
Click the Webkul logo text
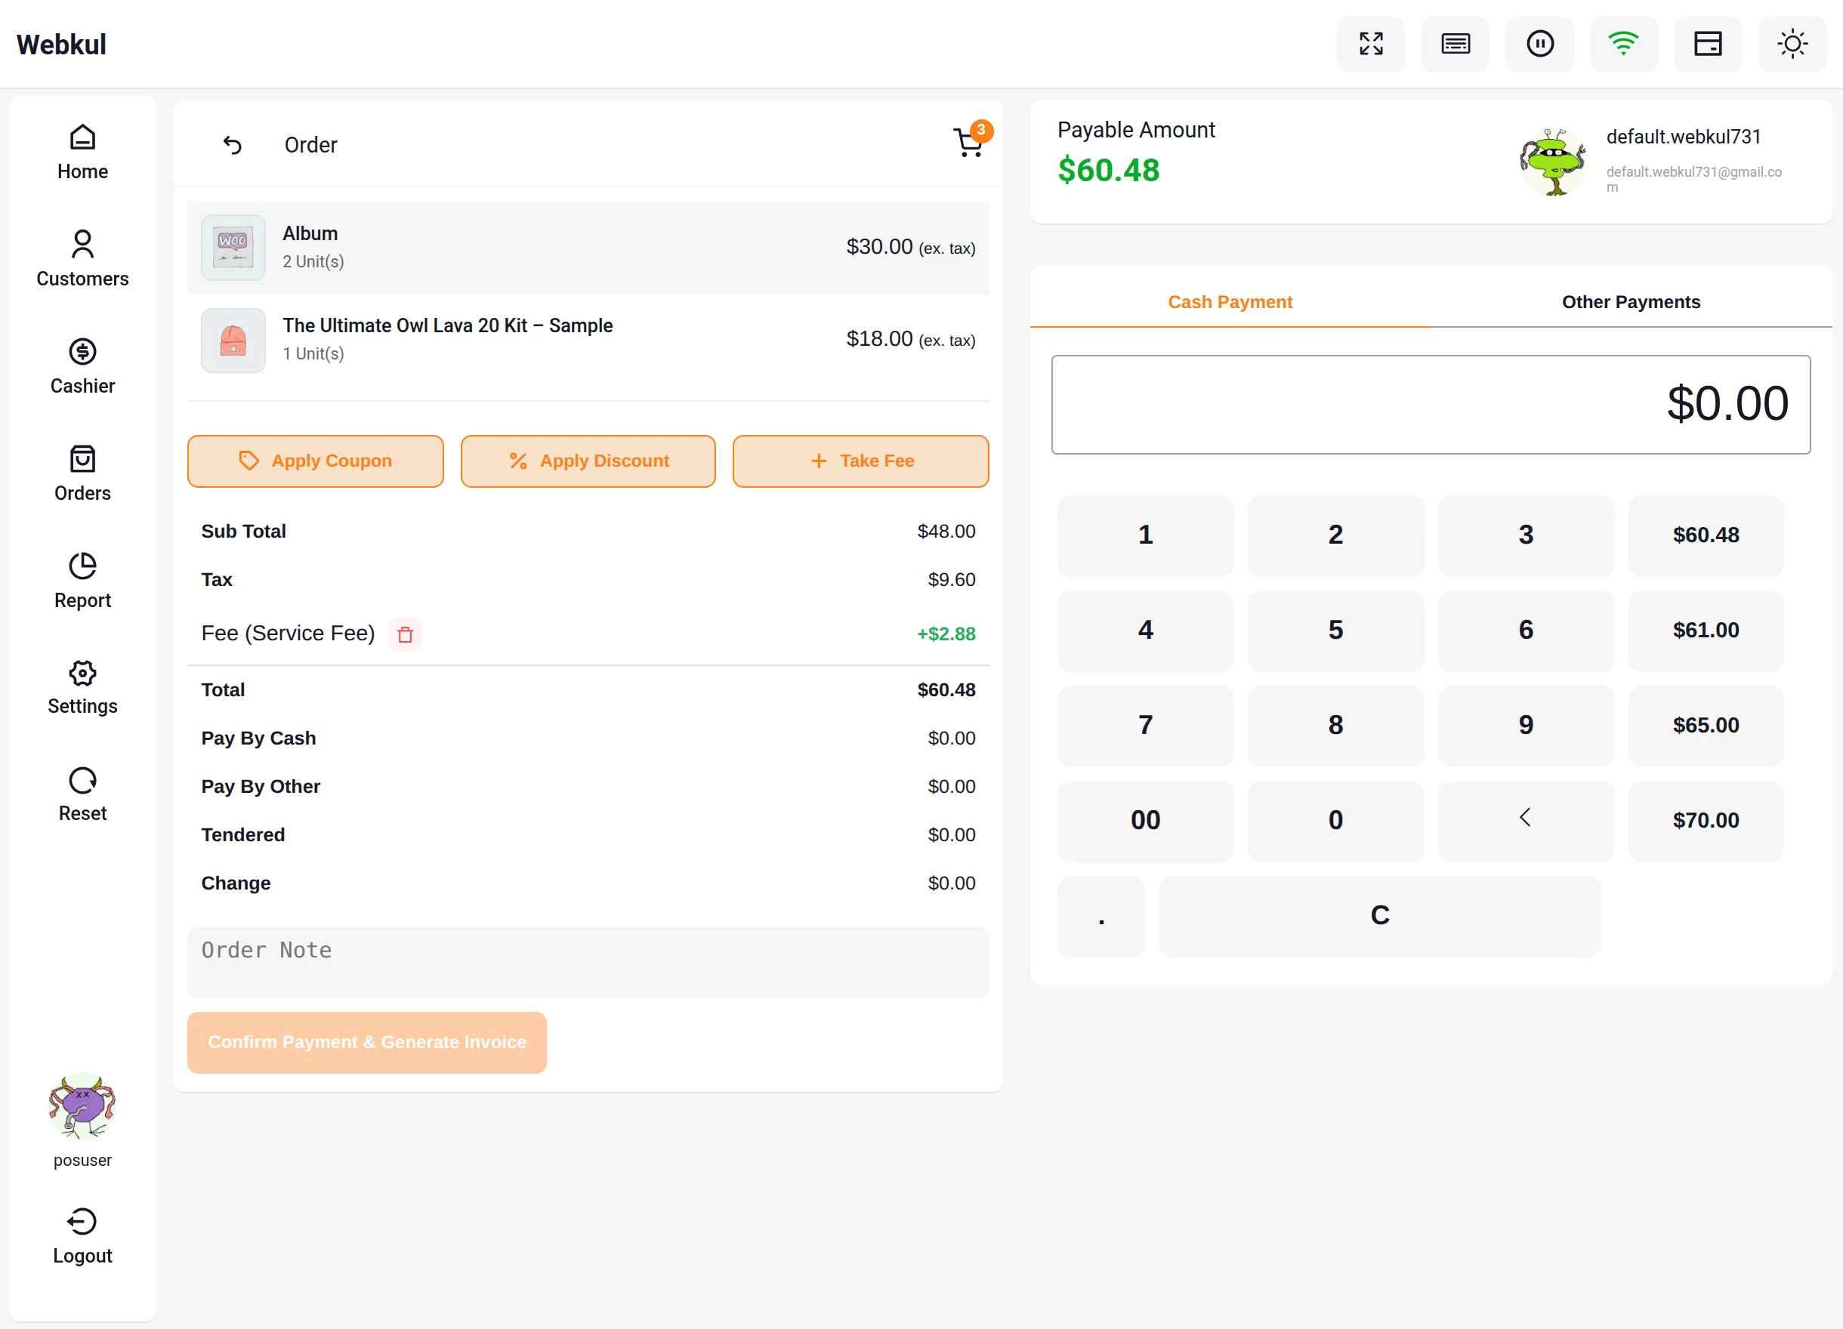pyautogui.click(x=61, y=45)
